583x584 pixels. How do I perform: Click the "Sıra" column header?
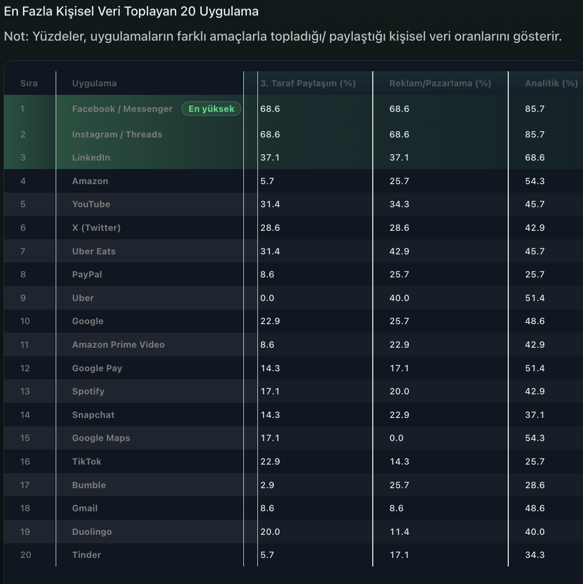tap(29, 83)
